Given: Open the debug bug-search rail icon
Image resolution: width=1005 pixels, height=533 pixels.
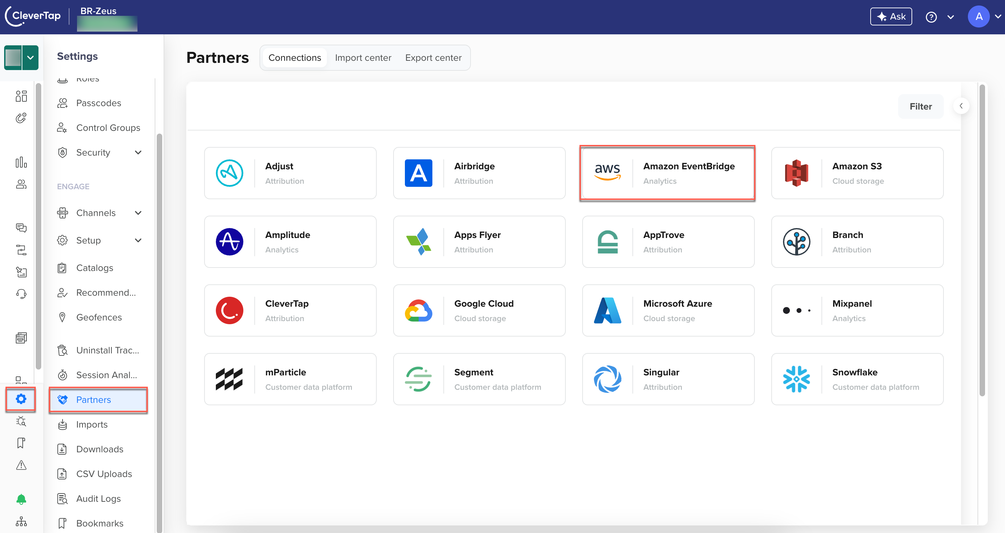Looking at the screenshot, I should (x=21, y=421).
